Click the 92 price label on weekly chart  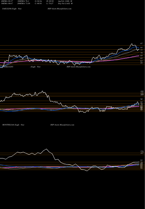(x=142, y=99)
